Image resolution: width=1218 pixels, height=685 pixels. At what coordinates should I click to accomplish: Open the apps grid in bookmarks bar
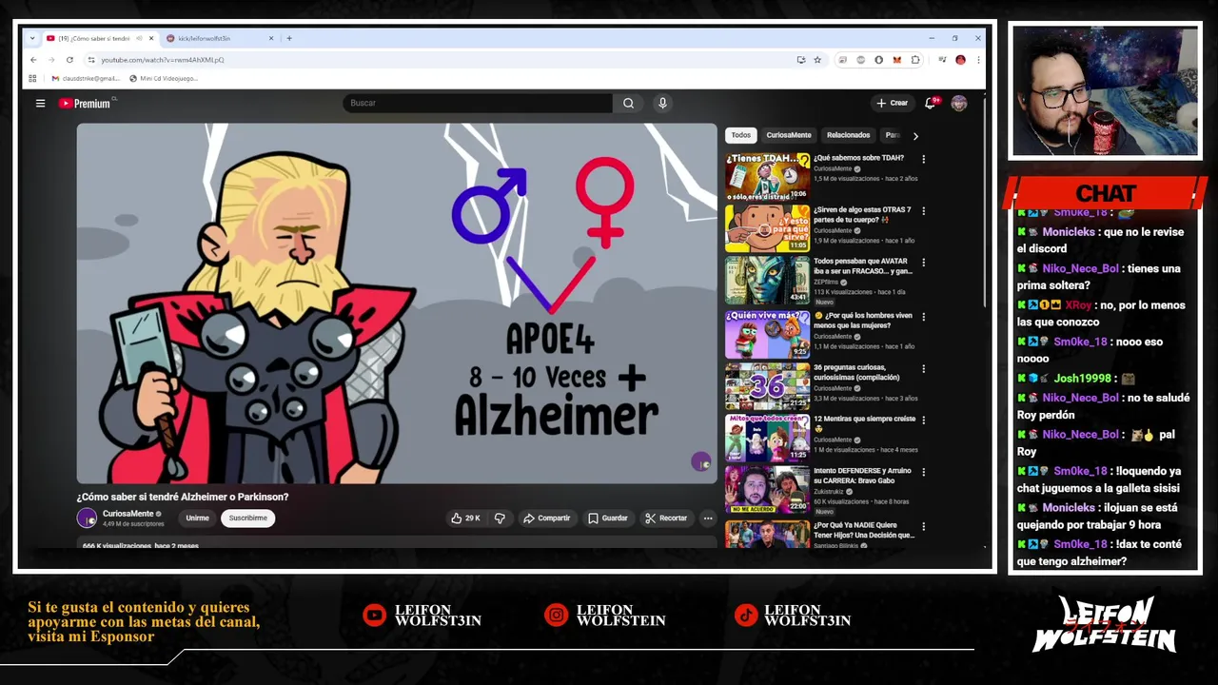coord(32,78)
